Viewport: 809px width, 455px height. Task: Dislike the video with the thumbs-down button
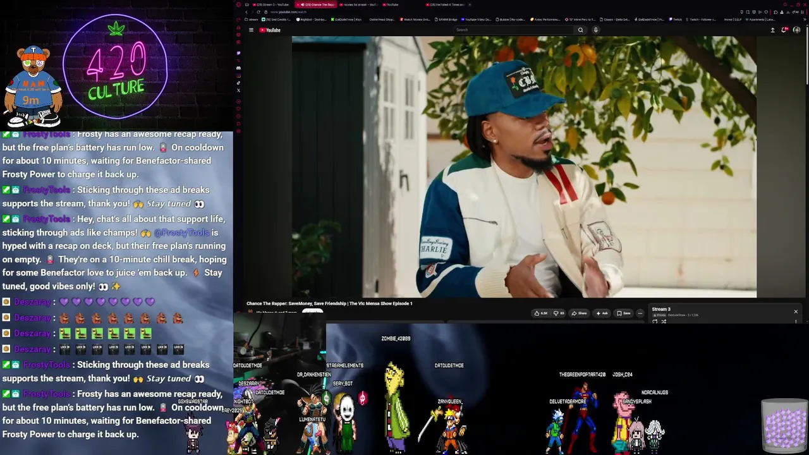tap(558, 313)
